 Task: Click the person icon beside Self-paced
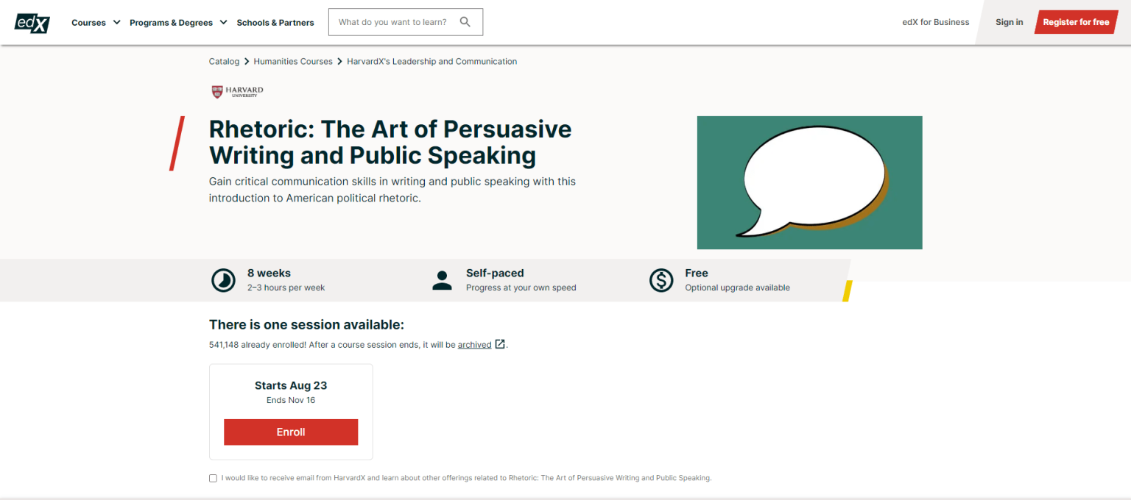pyautogui.click(x=442, y=280)
